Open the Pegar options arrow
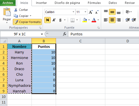The image size is (139, 106). point(7,23)
